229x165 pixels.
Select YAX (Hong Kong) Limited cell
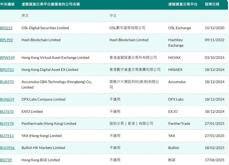(x=42, y=136)
